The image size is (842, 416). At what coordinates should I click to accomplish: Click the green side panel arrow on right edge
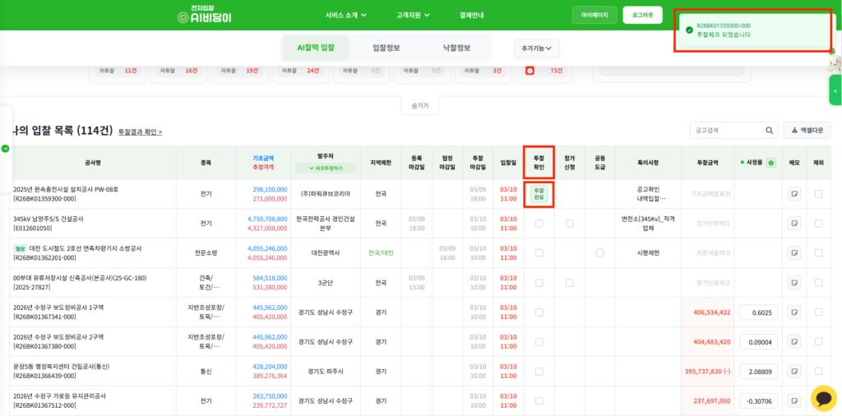point(835,90)
